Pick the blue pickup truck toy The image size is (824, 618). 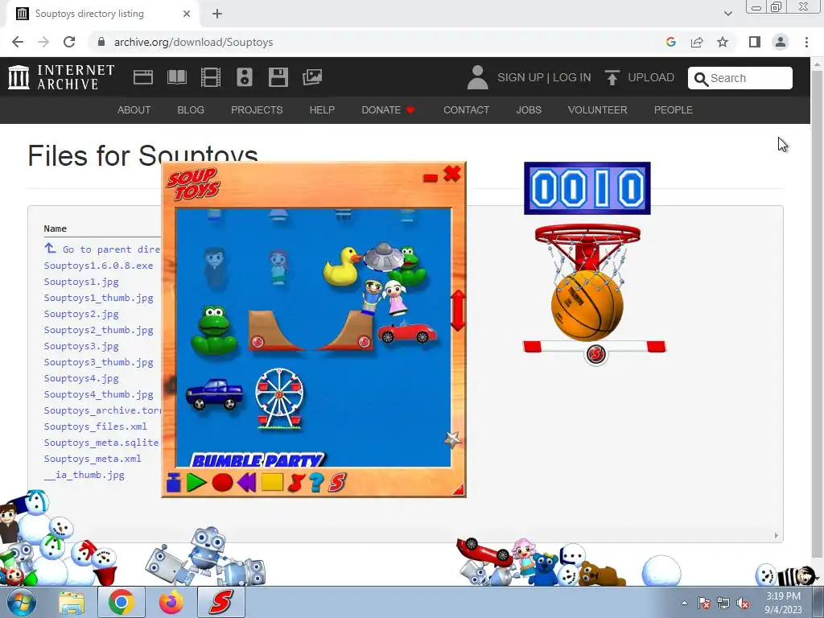pyautogui.click(x=214, y=394)
